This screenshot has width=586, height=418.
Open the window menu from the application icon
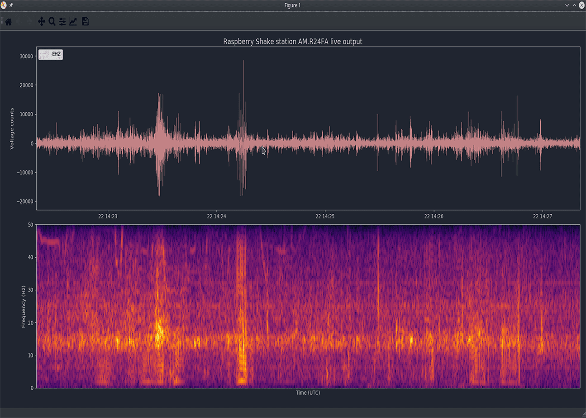click(4, 5)
